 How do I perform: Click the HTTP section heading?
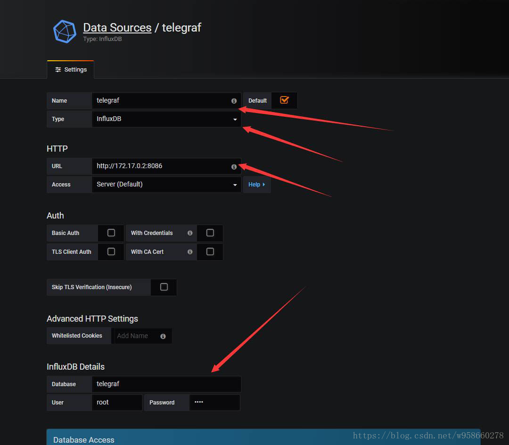pyautogui.click(x=57, y=148)
